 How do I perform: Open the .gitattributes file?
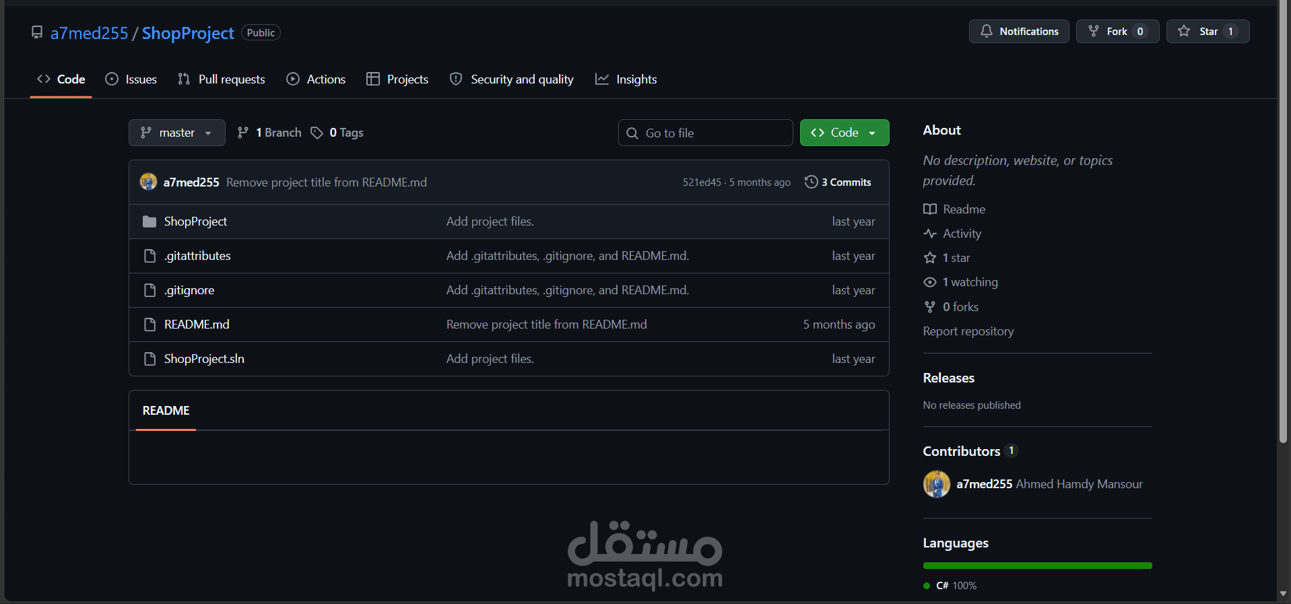197,256
